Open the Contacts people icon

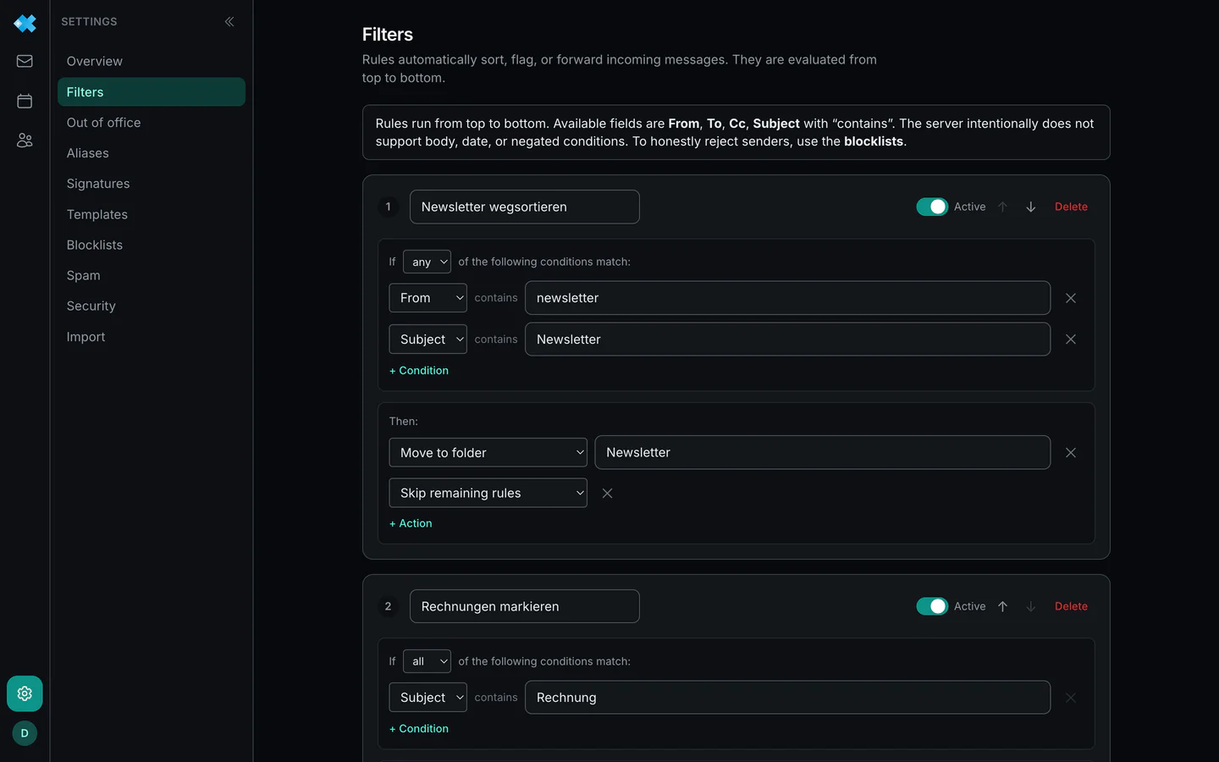coord(25,141)
